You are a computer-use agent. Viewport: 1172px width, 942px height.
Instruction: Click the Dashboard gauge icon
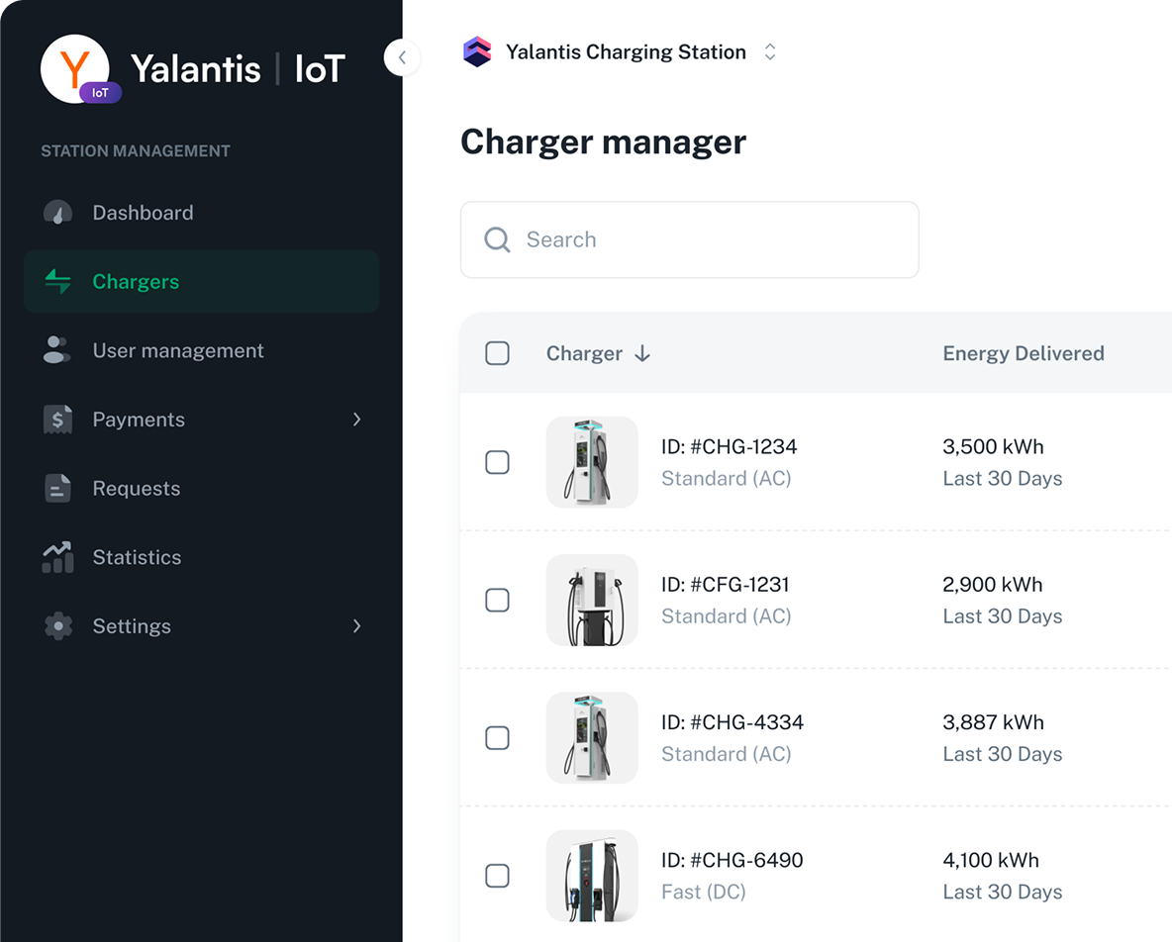click(x=57, y=213)
